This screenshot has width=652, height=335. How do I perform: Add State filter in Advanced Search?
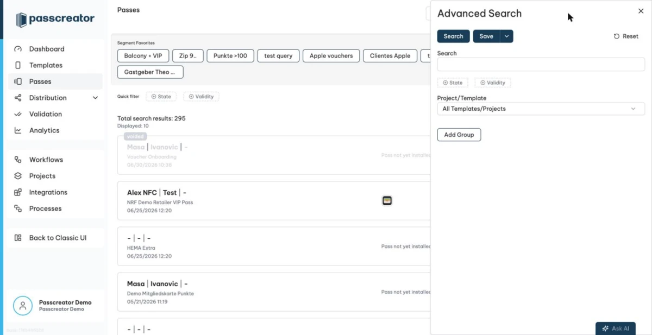452,83
